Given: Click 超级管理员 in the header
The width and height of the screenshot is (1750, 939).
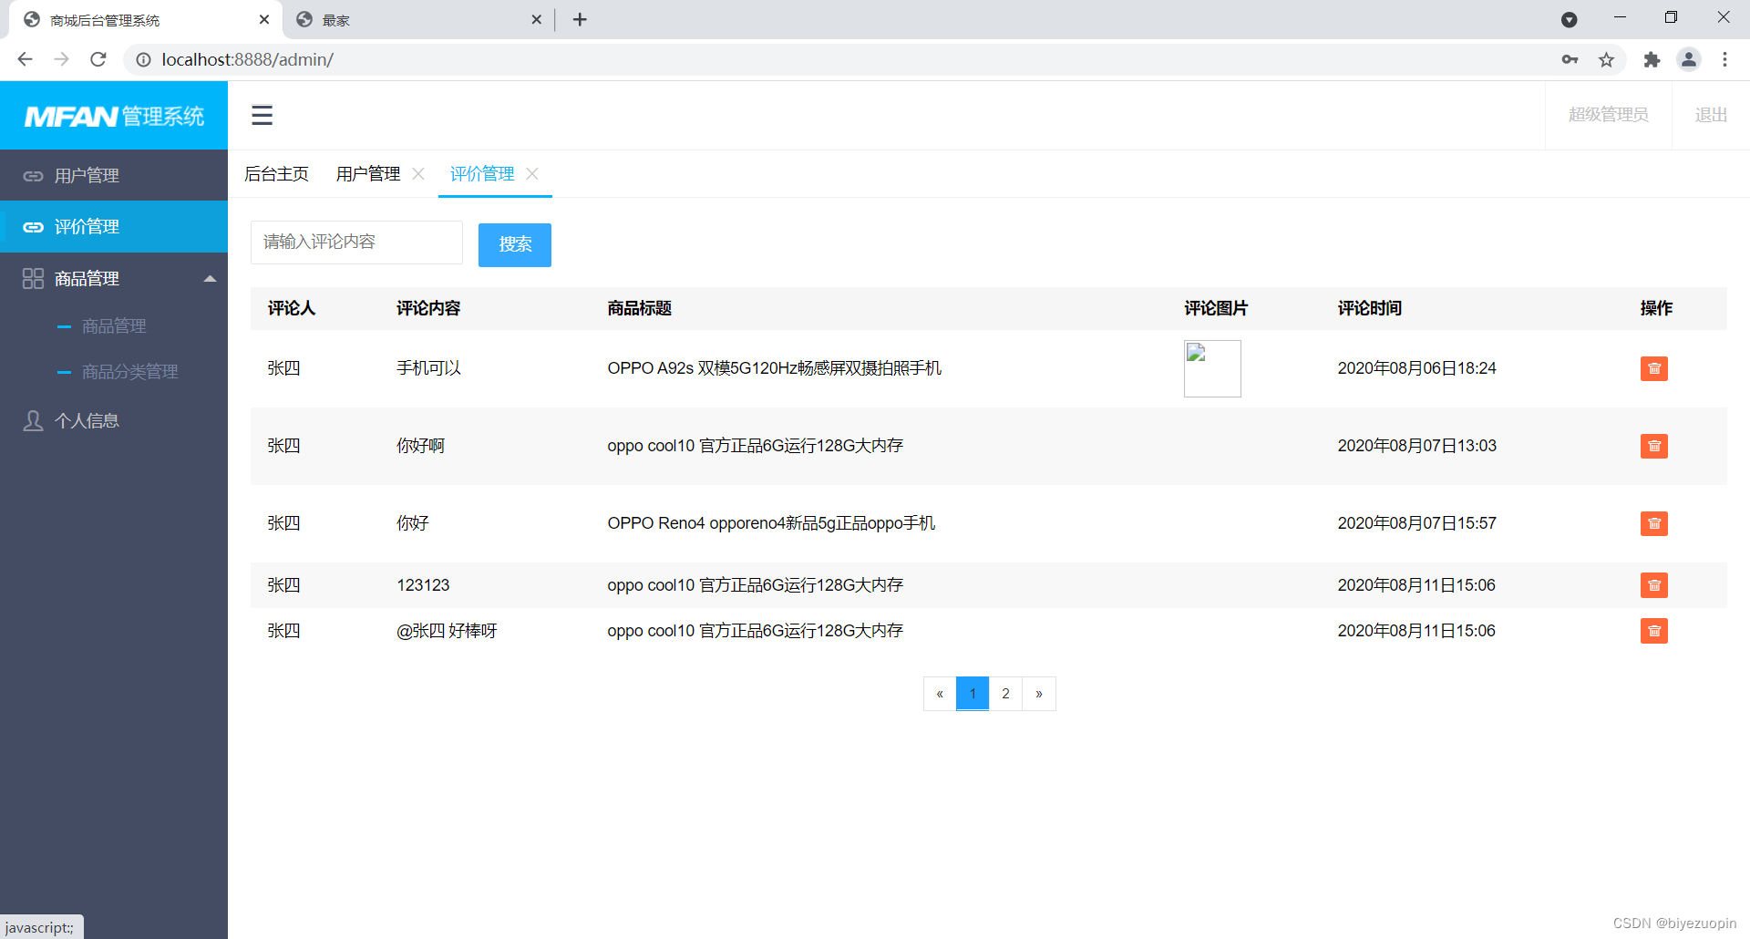Looking at the screenshot, I should pos(1608,115).
